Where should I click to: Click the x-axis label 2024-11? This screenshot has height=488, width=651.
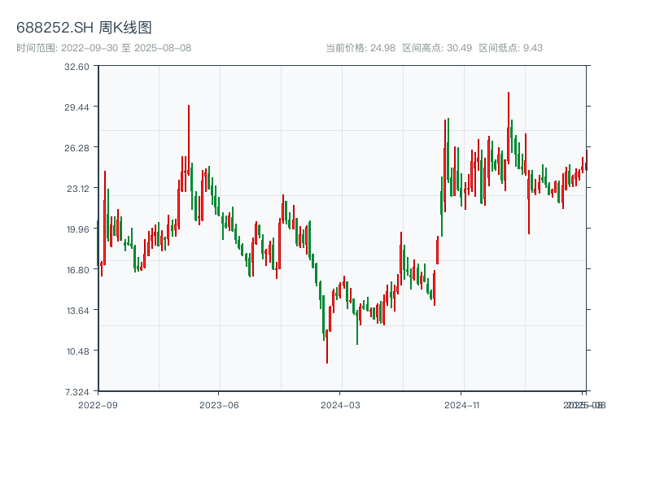point(461,405)
